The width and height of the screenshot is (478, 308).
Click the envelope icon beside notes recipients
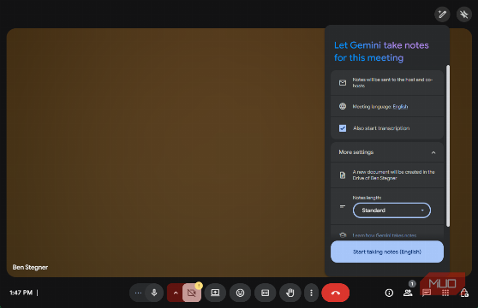(343, 83)
